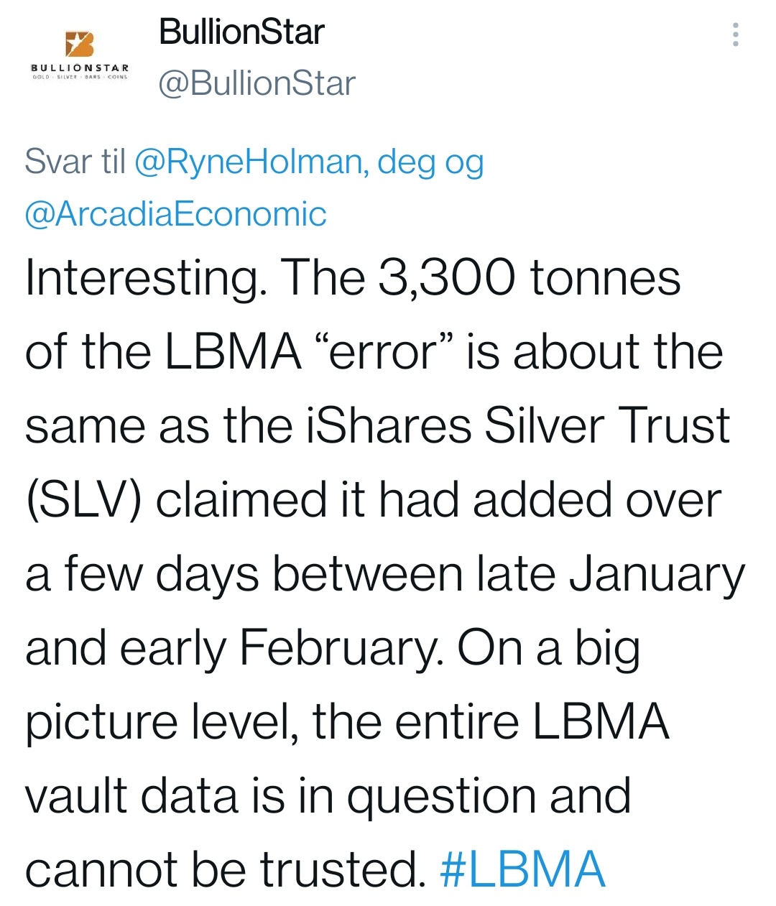Screen dimensions: 776x906
Task: Click the 'deg og' reply recipients link
Action: click(x=430, y=162)
